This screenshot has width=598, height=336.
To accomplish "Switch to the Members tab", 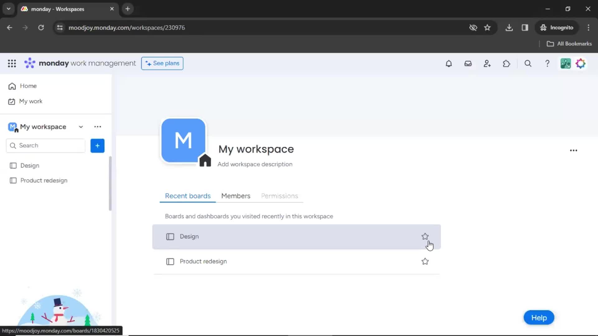I will [x=236, y=196].
